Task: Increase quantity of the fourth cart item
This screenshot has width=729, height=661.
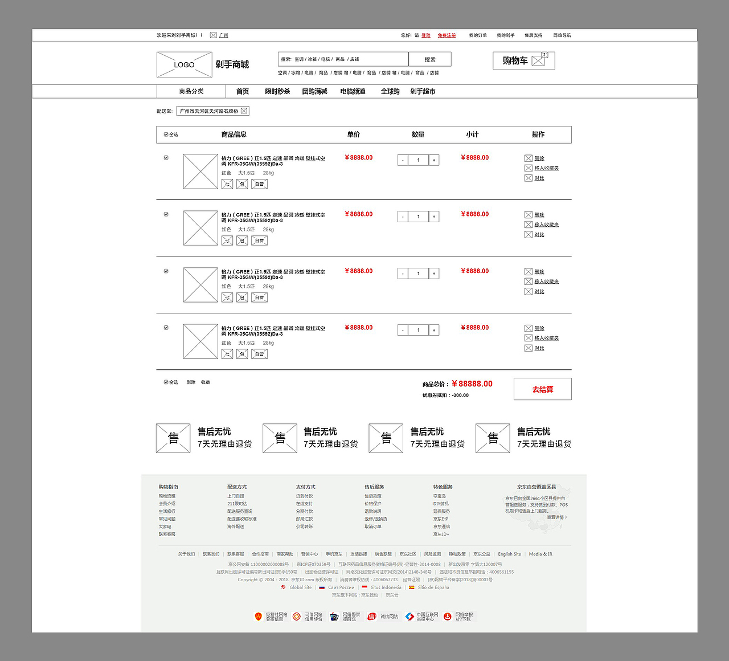Action: [x=434, y=330]
